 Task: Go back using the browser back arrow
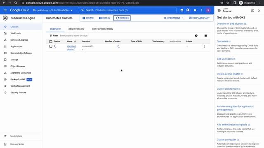[4, 3]
